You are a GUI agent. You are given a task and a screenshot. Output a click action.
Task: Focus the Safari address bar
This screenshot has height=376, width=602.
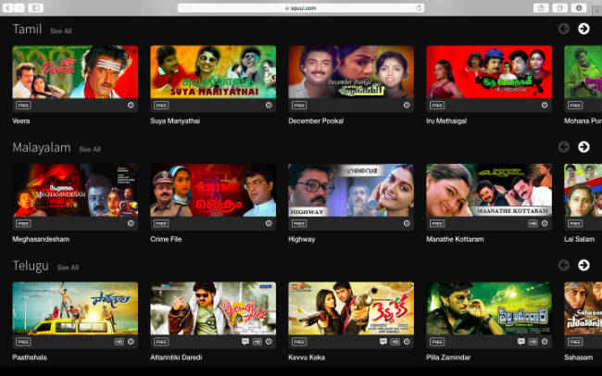[301, 7]
